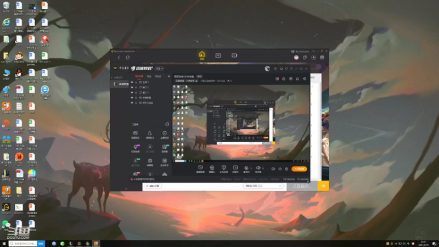This screenshot has height=247, width=439.
Task: Open the toolbox tool with calendar icon
Action: click(x=150, y=162)
